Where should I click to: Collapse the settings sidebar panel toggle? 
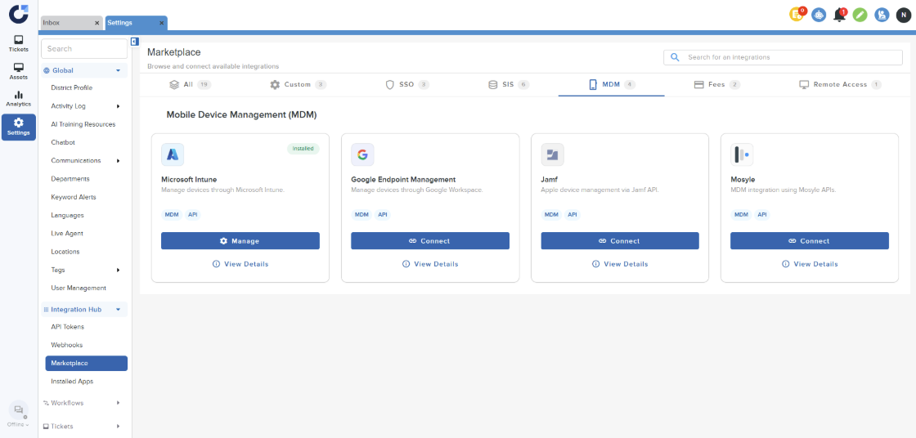coord(135,42)
